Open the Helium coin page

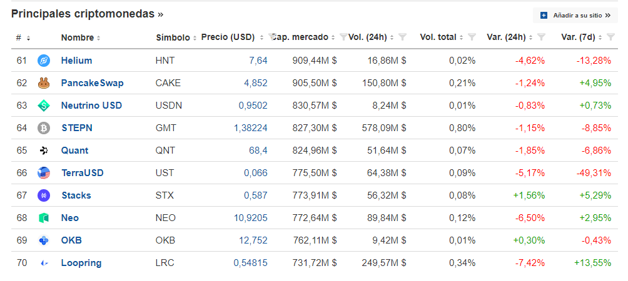(x=76, y=61)
